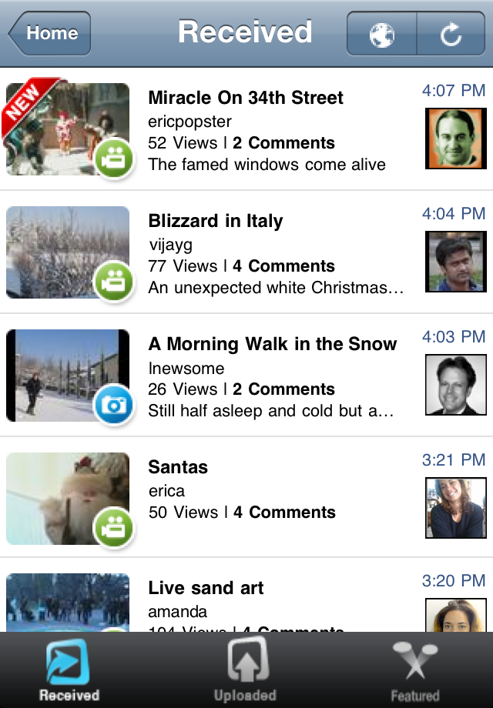Tap the globe icon in header
The width and height of the screenshot is (493, 708).
pyautogui.click(x=381, y=34)
